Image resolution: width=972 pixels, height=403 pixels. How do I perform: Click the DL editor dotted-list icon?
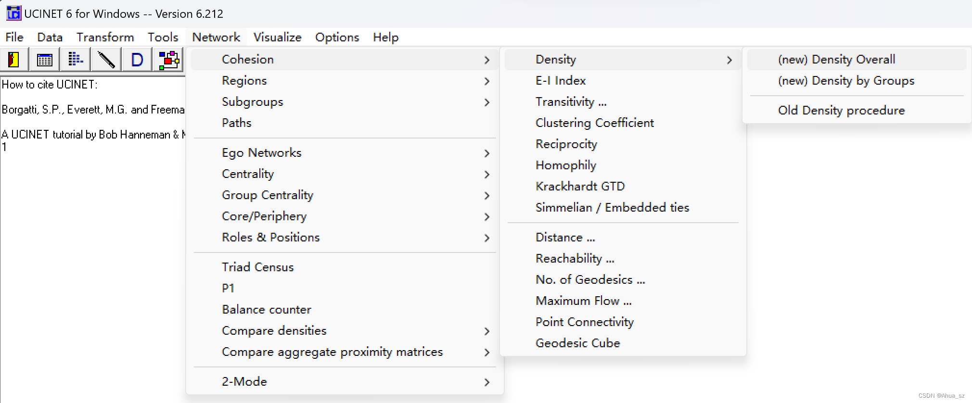click(x=76, y=60)
